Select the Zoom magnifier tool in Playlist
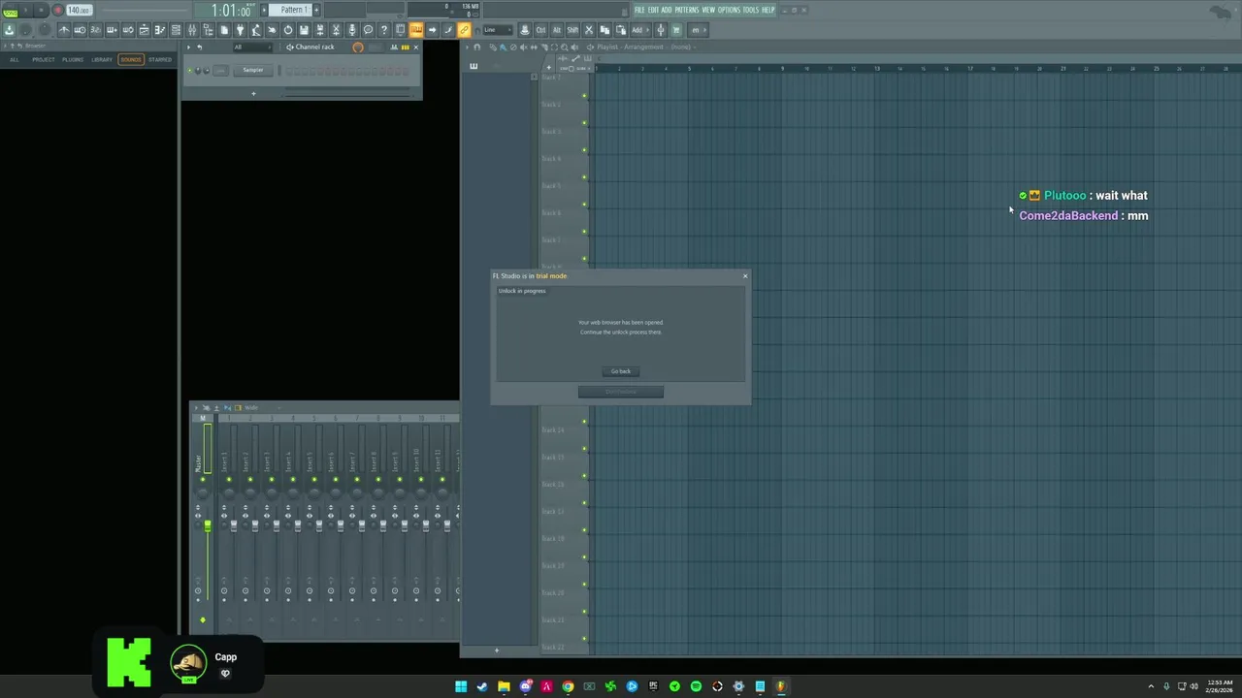 (x=564, y=48)
